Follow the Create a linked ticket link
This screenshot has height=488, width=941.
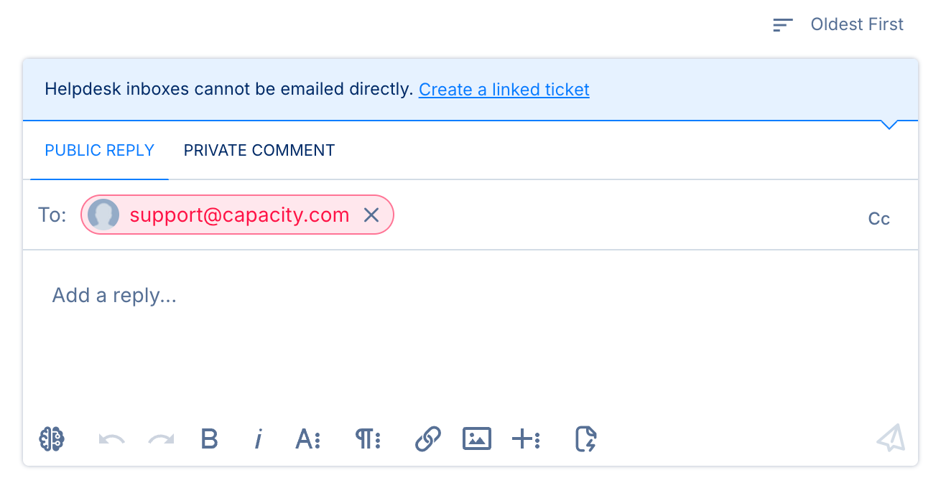pos(504,90)
